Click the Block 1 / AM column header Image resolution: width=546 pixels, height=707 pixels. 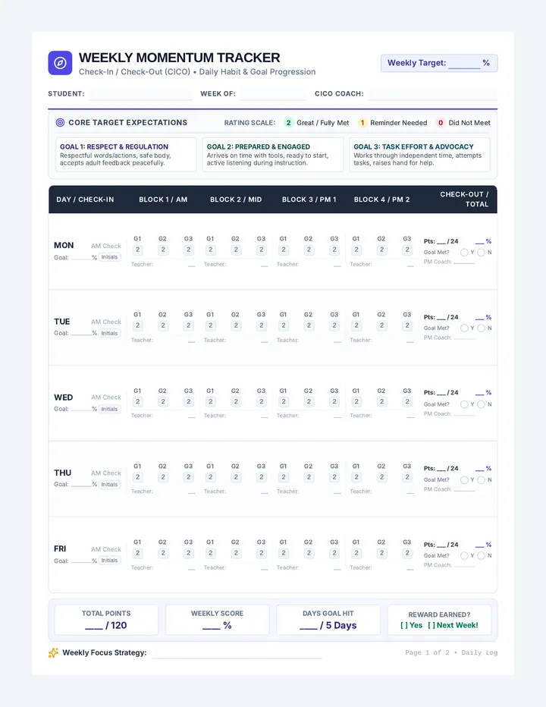coord(163,200)
